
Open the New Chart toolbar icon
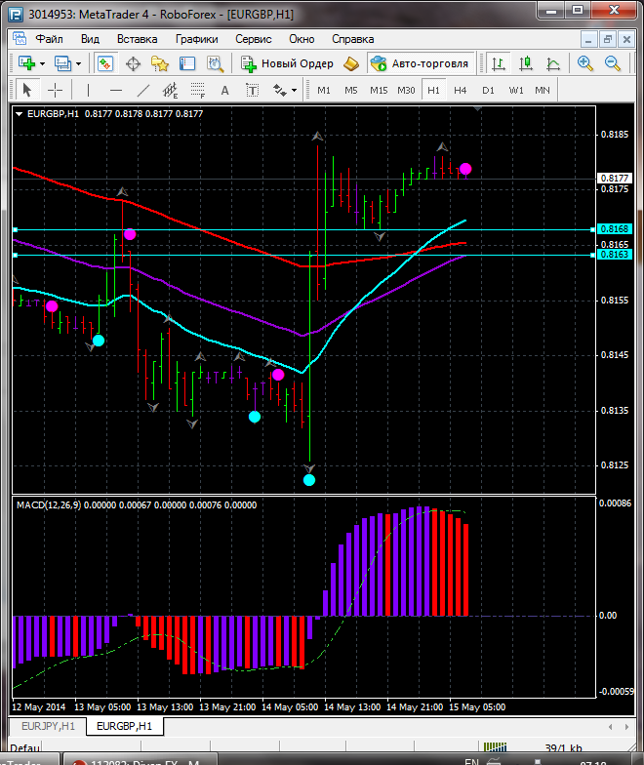27,63
